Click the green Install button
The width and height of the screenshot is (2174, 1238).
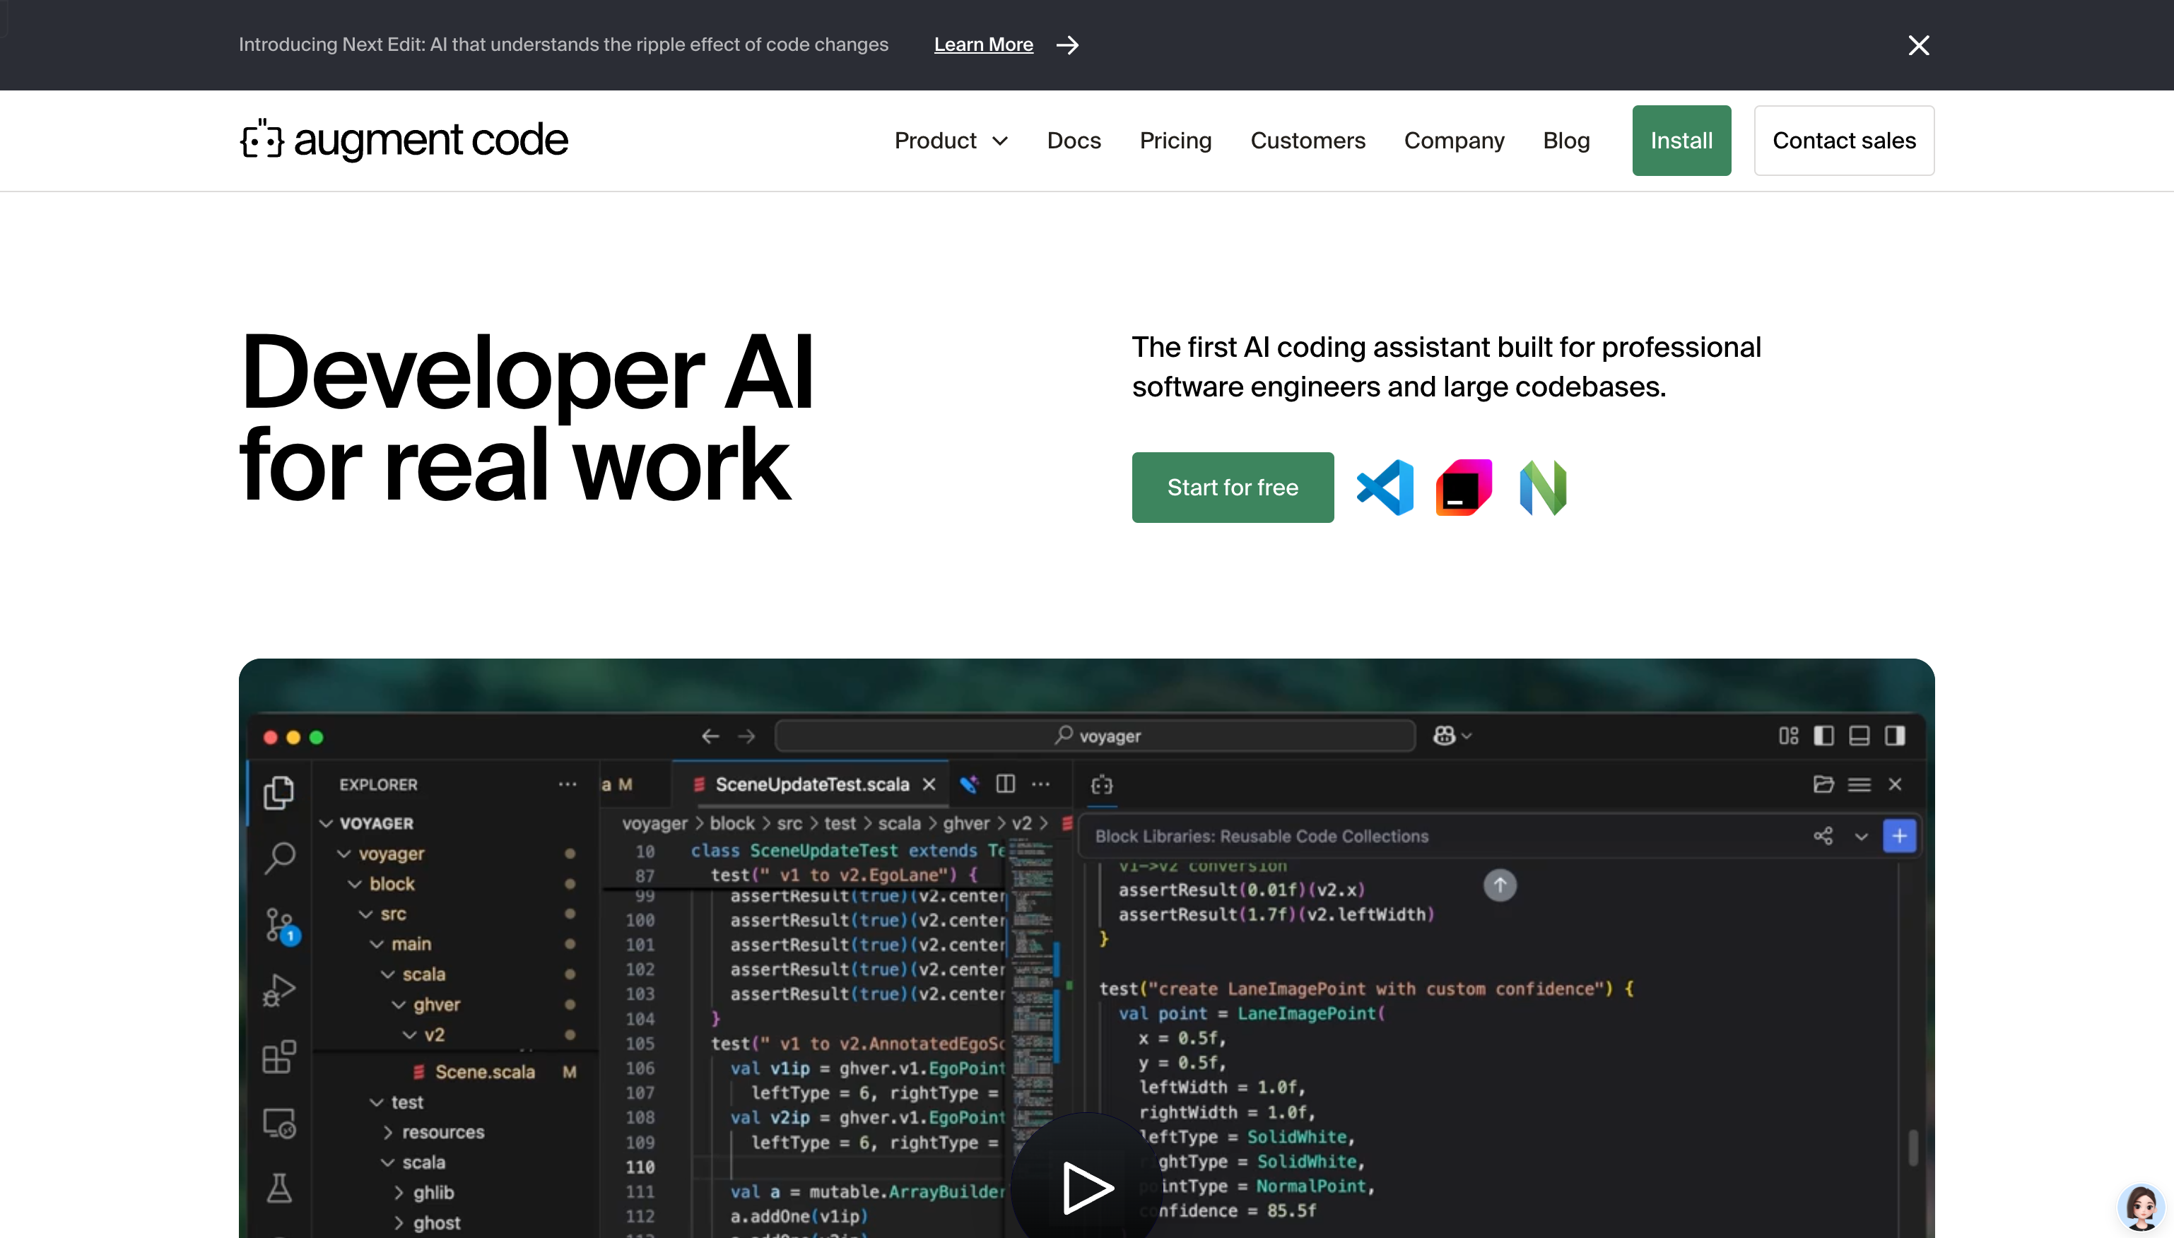tap(1681, 141)
